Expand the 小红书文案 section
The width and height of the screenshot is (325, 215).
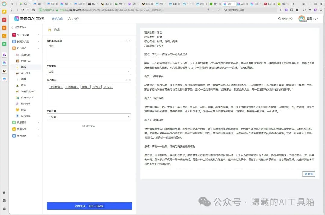coord(26,35)
